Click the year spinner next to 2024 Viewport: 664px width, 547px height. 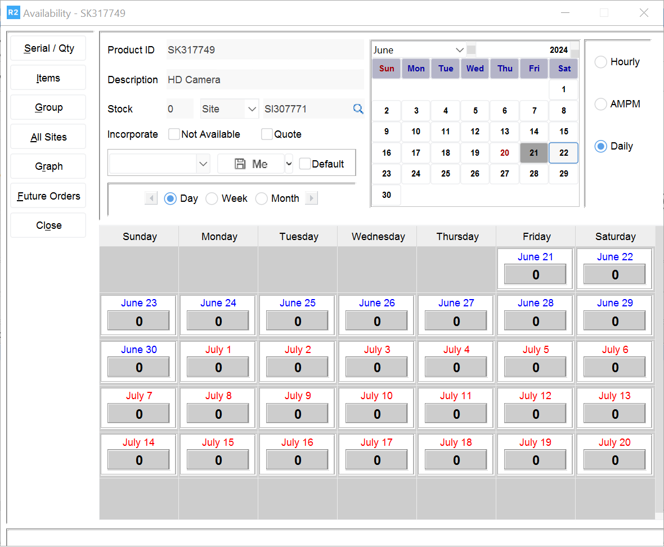pyautogui.click(x=575, y=49)
